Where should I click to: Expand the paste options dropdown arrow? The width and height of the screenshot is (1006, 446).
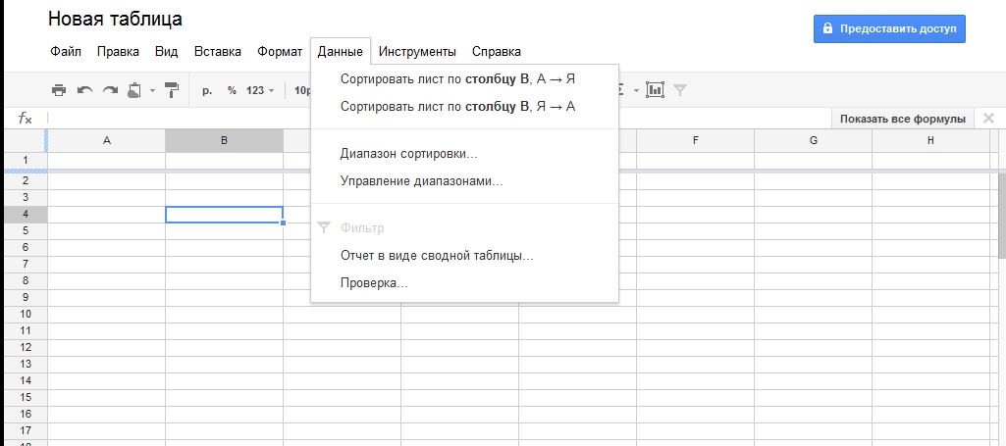(x=152, y=90)
